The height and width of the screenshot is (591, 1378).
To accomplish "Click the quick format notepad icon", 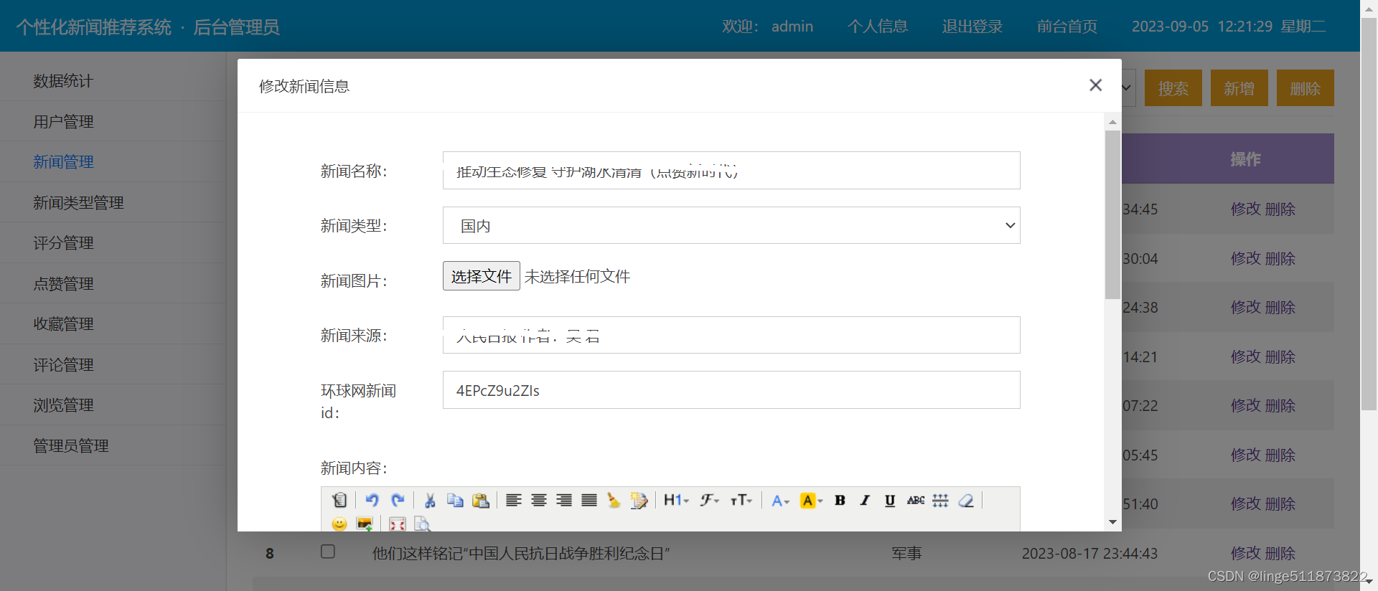I will point(639,500).
